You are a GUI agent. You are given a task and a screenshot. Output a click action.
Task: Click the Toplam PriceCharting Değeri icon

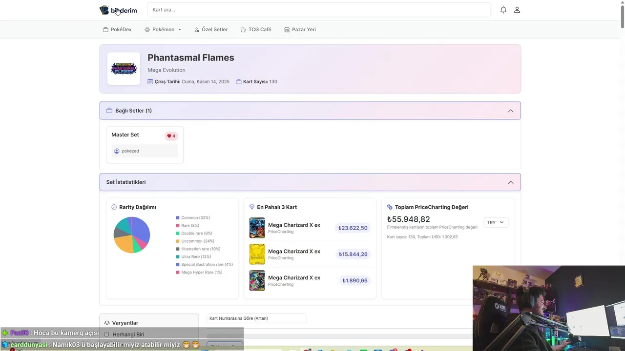coord(390,207)
